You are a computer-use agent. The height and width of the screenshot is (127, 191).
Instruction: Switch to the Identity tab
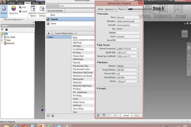(100, 9)
